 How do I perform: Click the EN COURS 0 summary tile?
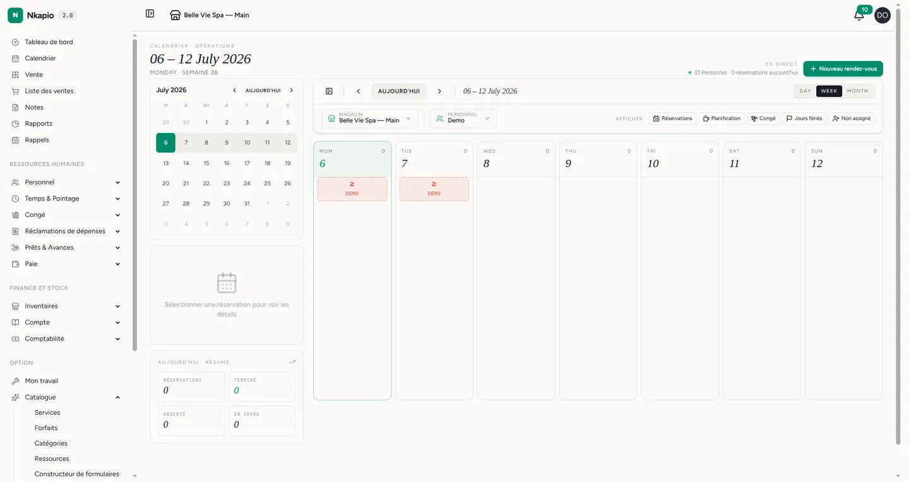click(262, 421)
